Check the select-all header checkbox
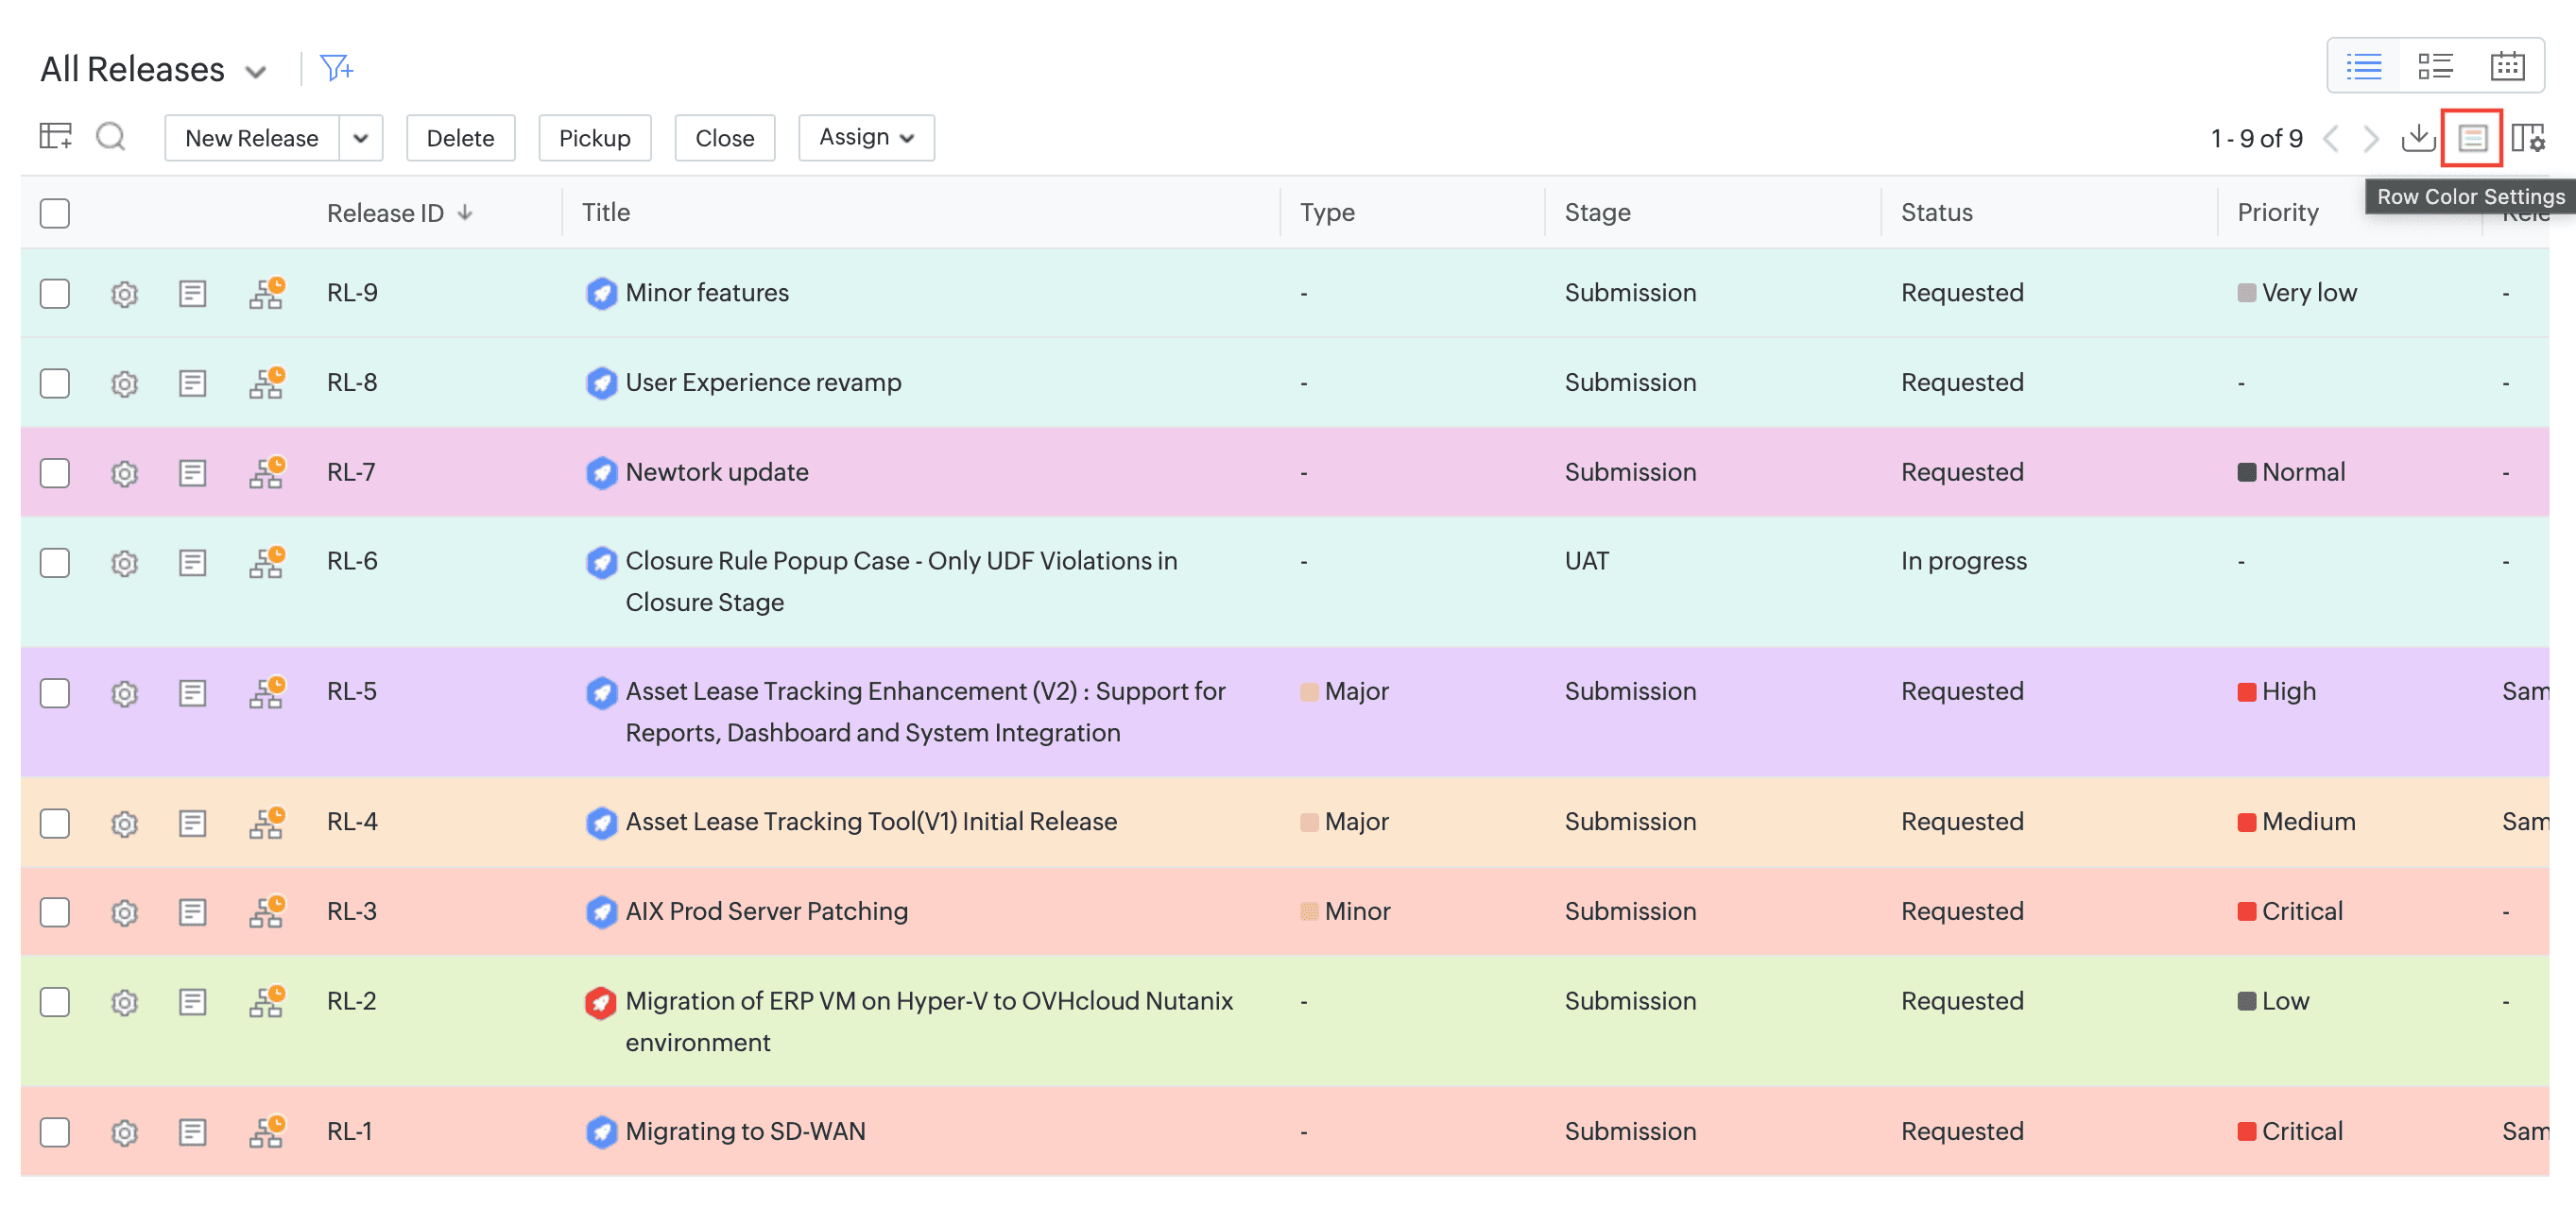2576x1224 pixels. tap(55, 212)
